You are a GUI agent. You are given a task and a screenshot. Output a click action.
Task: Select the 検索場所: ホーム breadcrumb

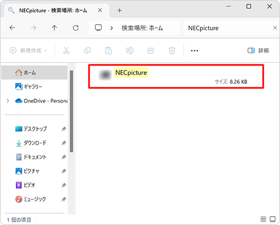click(142, 28)
